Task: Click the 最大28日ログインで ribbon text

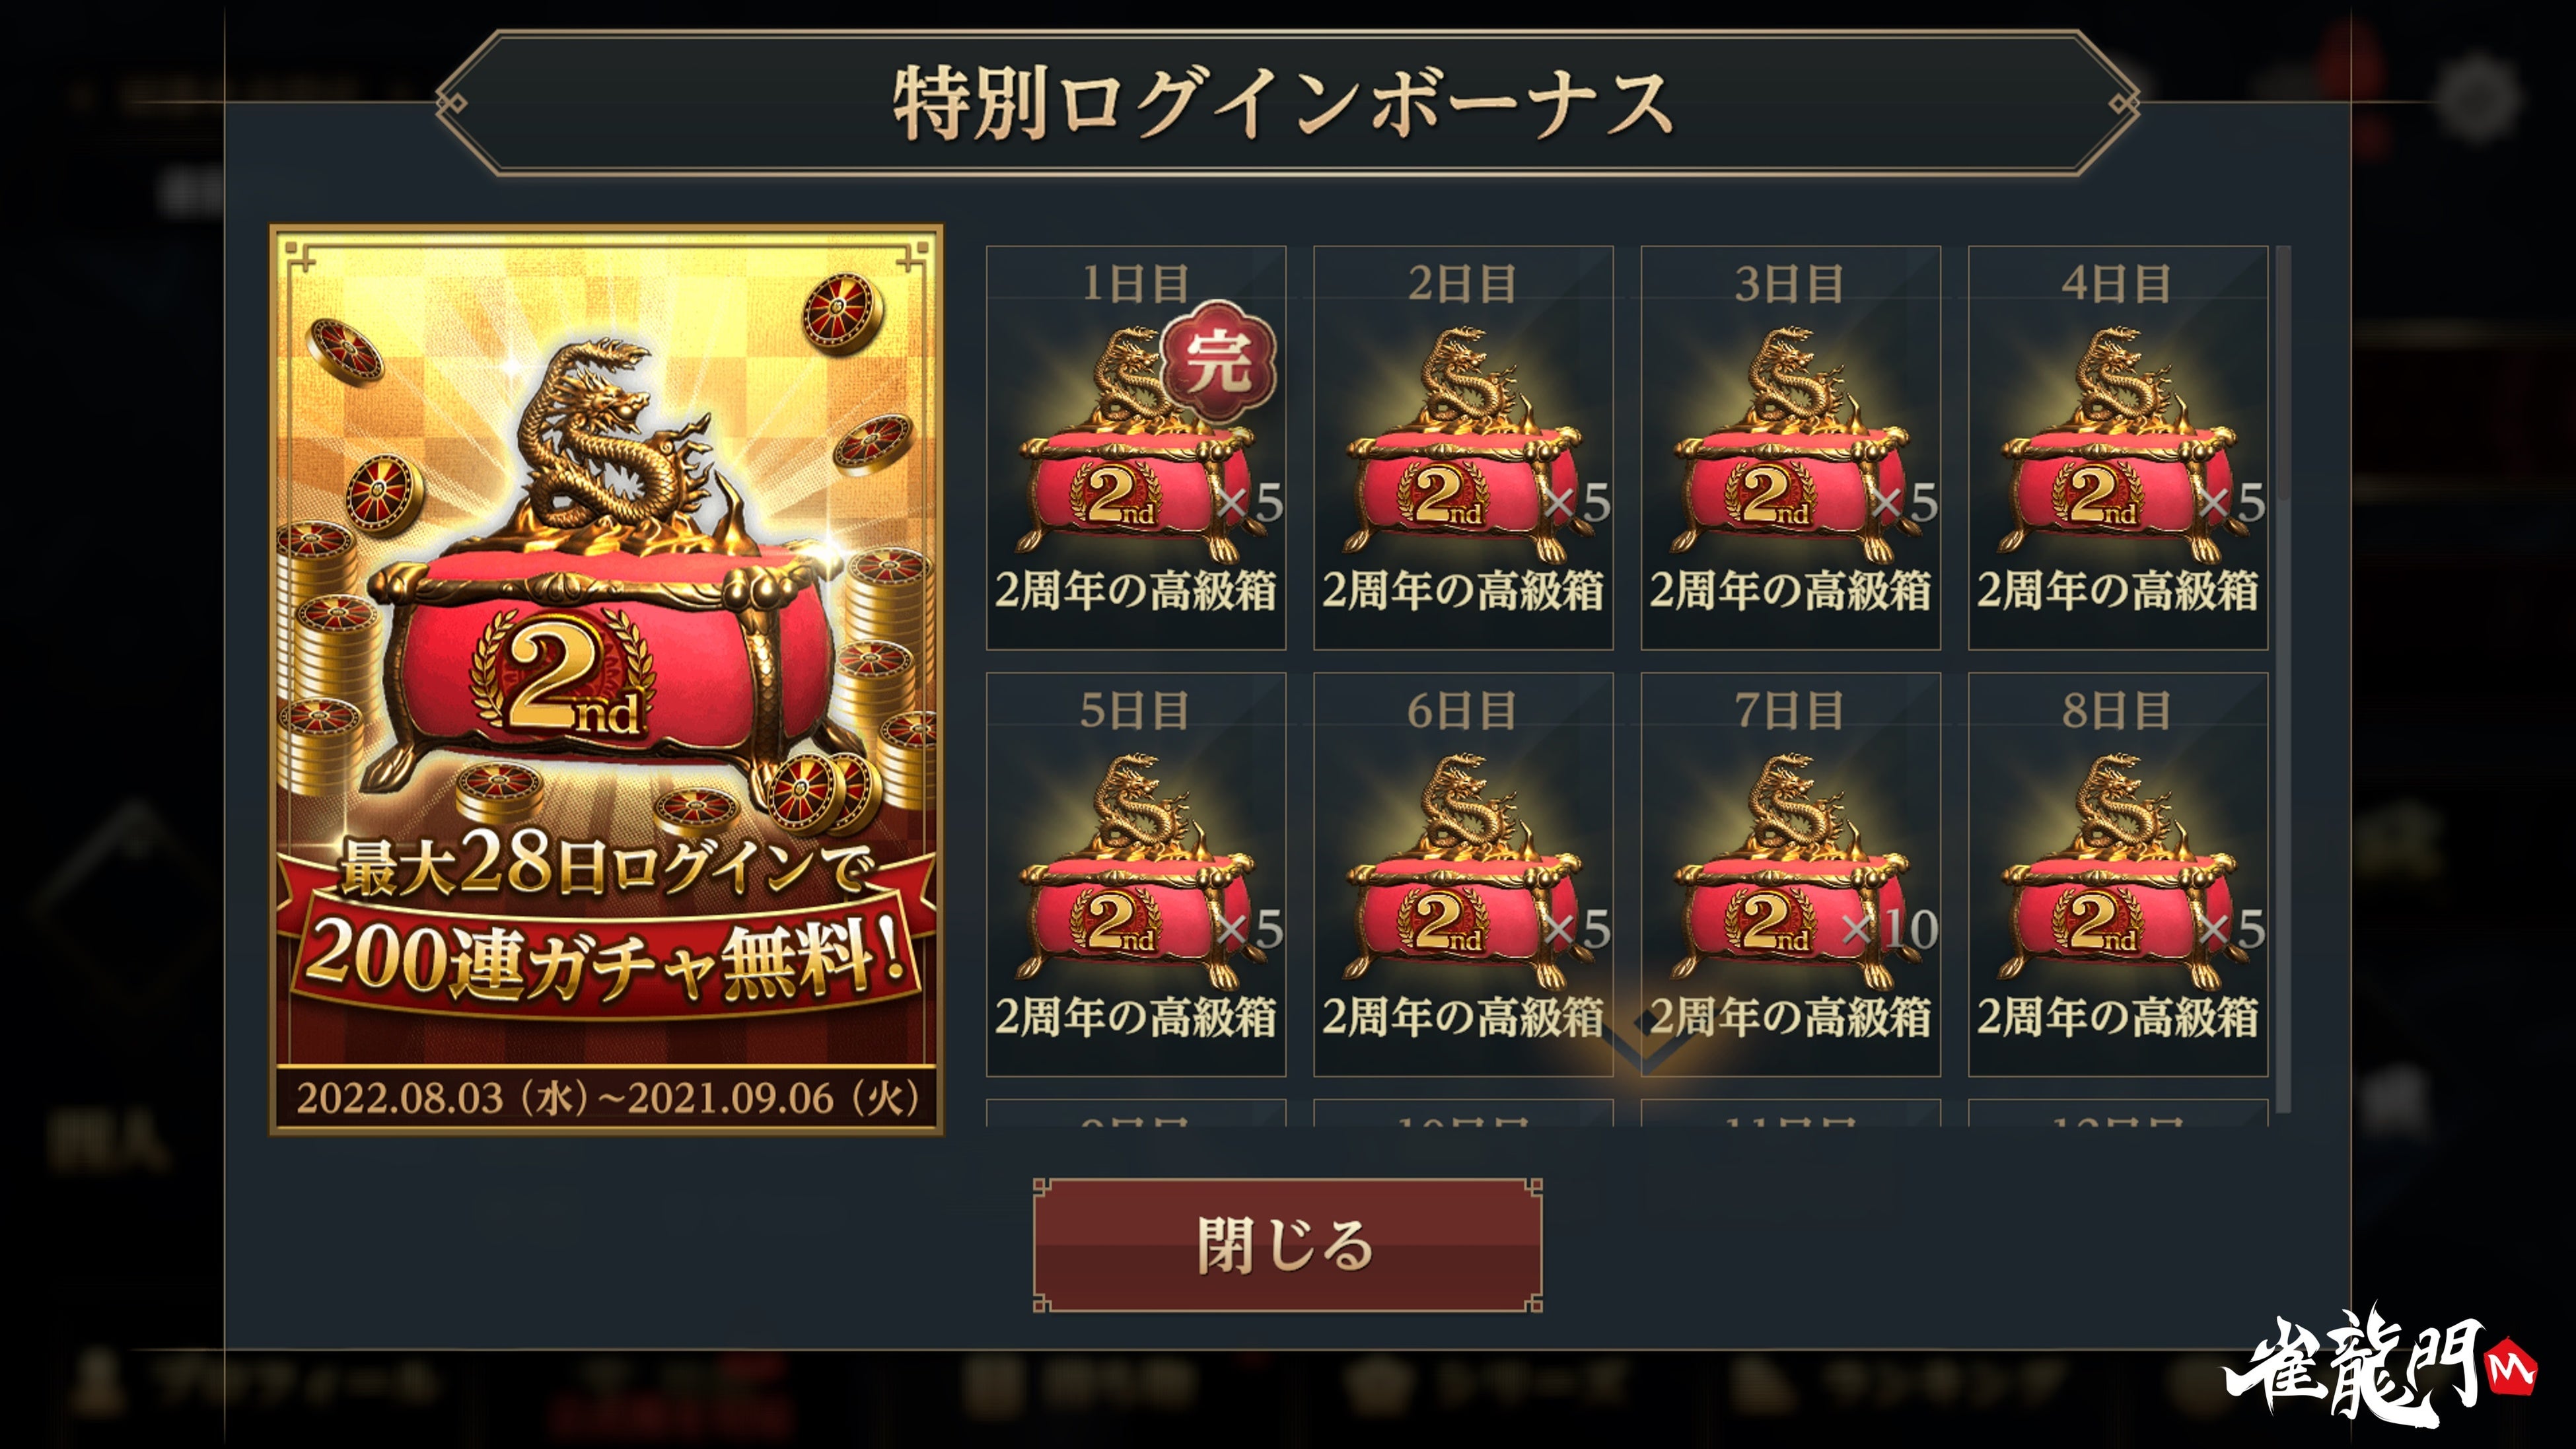Action: pos(606,865)
